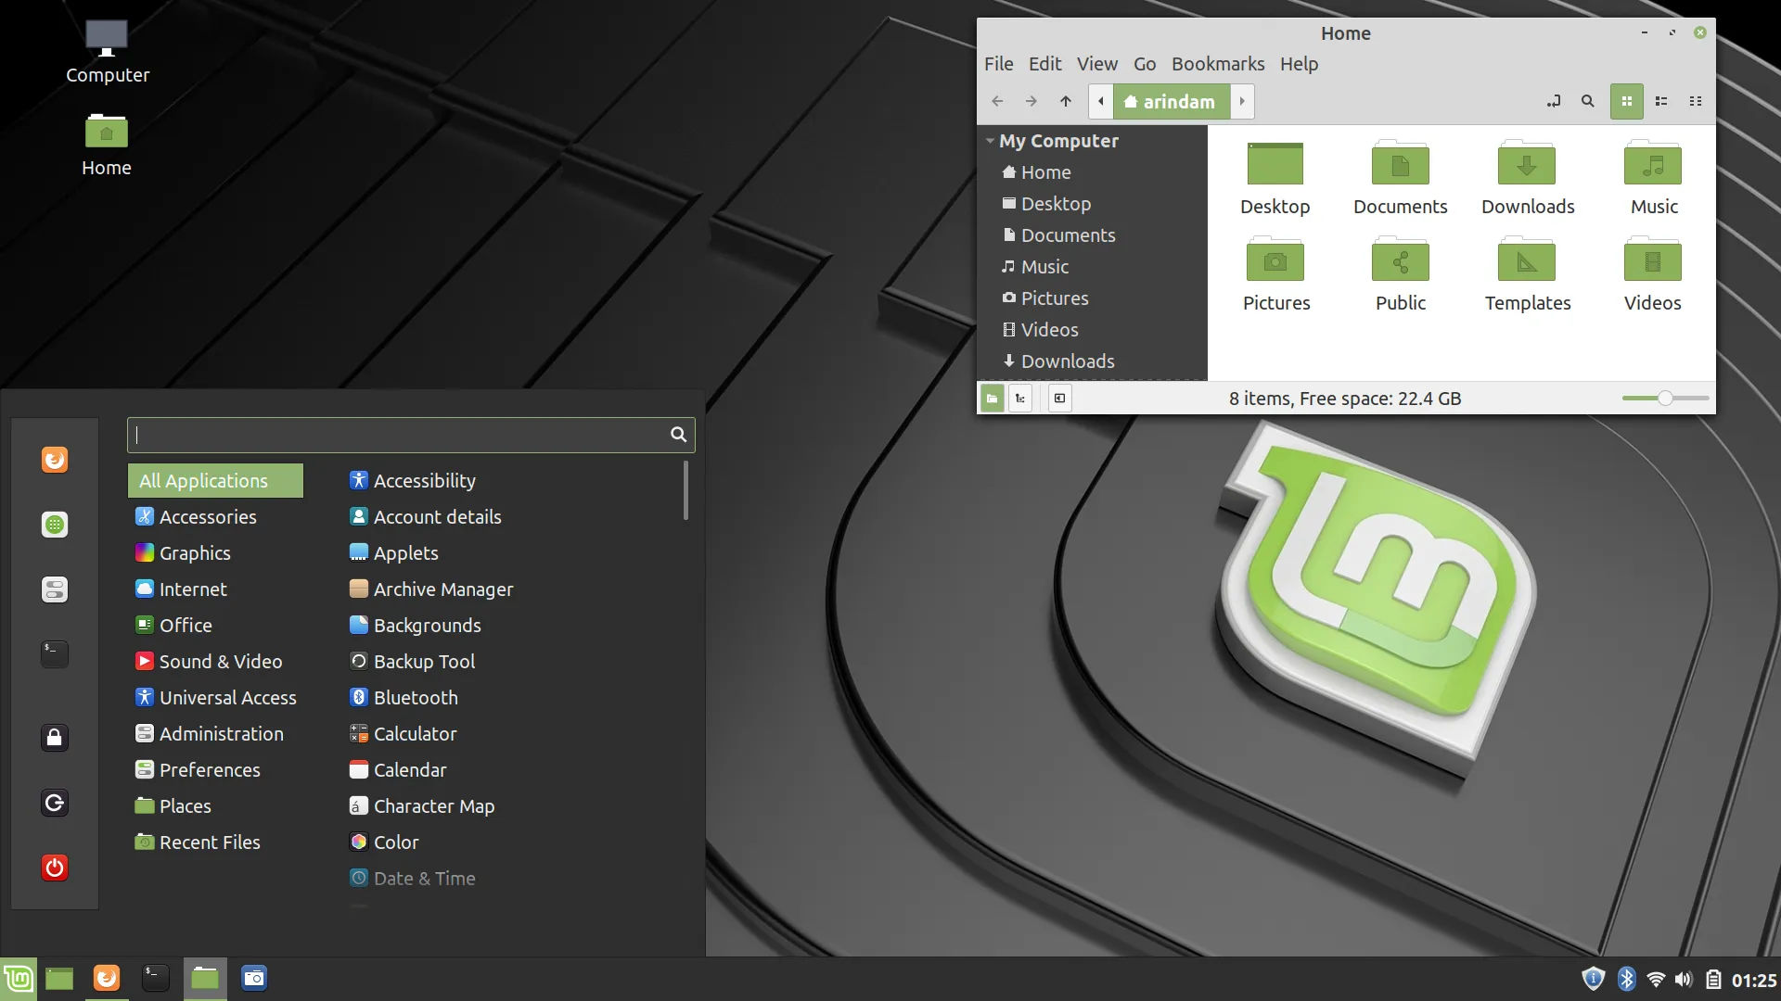Select the Calculator app icon
1781x1001 pixels.
point(358,733)
